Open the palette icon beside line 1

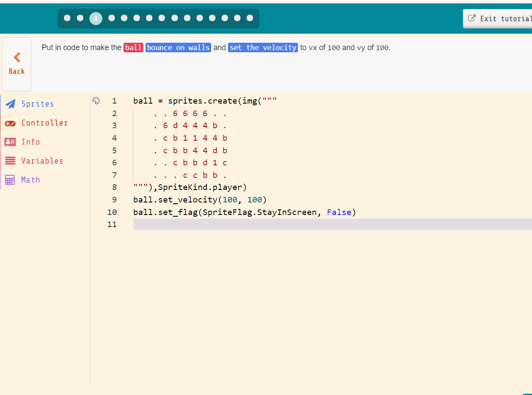point(96,100)
